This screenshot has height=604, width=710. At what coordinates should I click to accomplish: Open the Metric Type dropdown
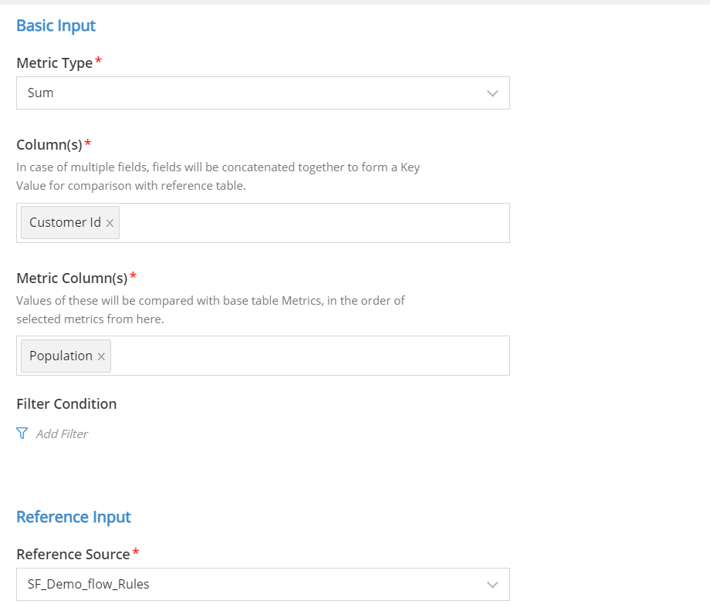tap(263, 93)
